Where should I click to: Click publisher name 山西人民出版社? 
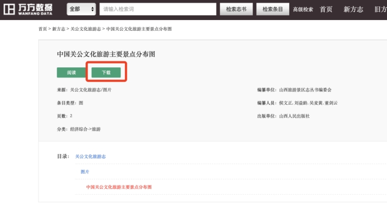click(x=294, y=116)
